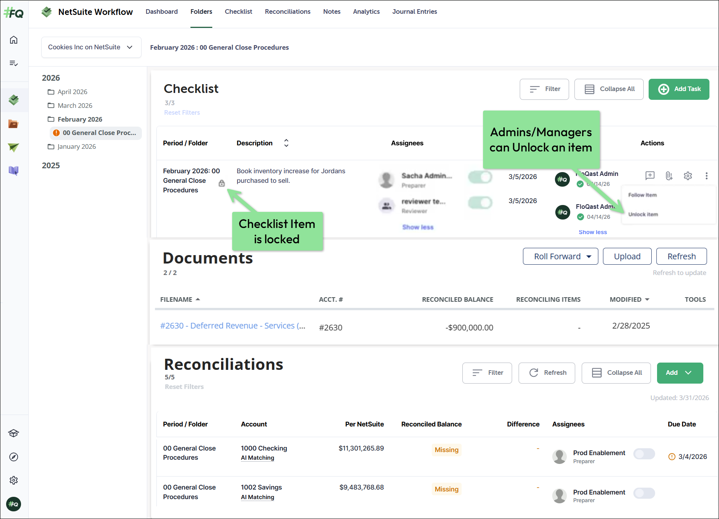
Task: Click Refresh button in Reconciliations
Action: 547,373
